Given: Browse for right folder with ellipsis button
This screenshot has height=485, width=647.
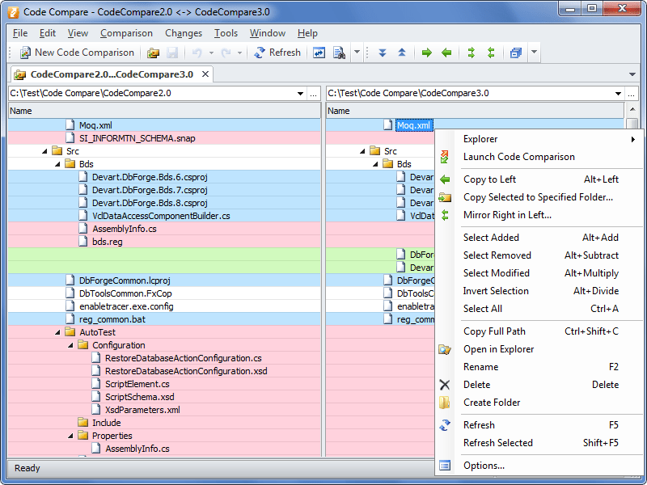Looking at the screenshot, I should [x=632, y=94].
